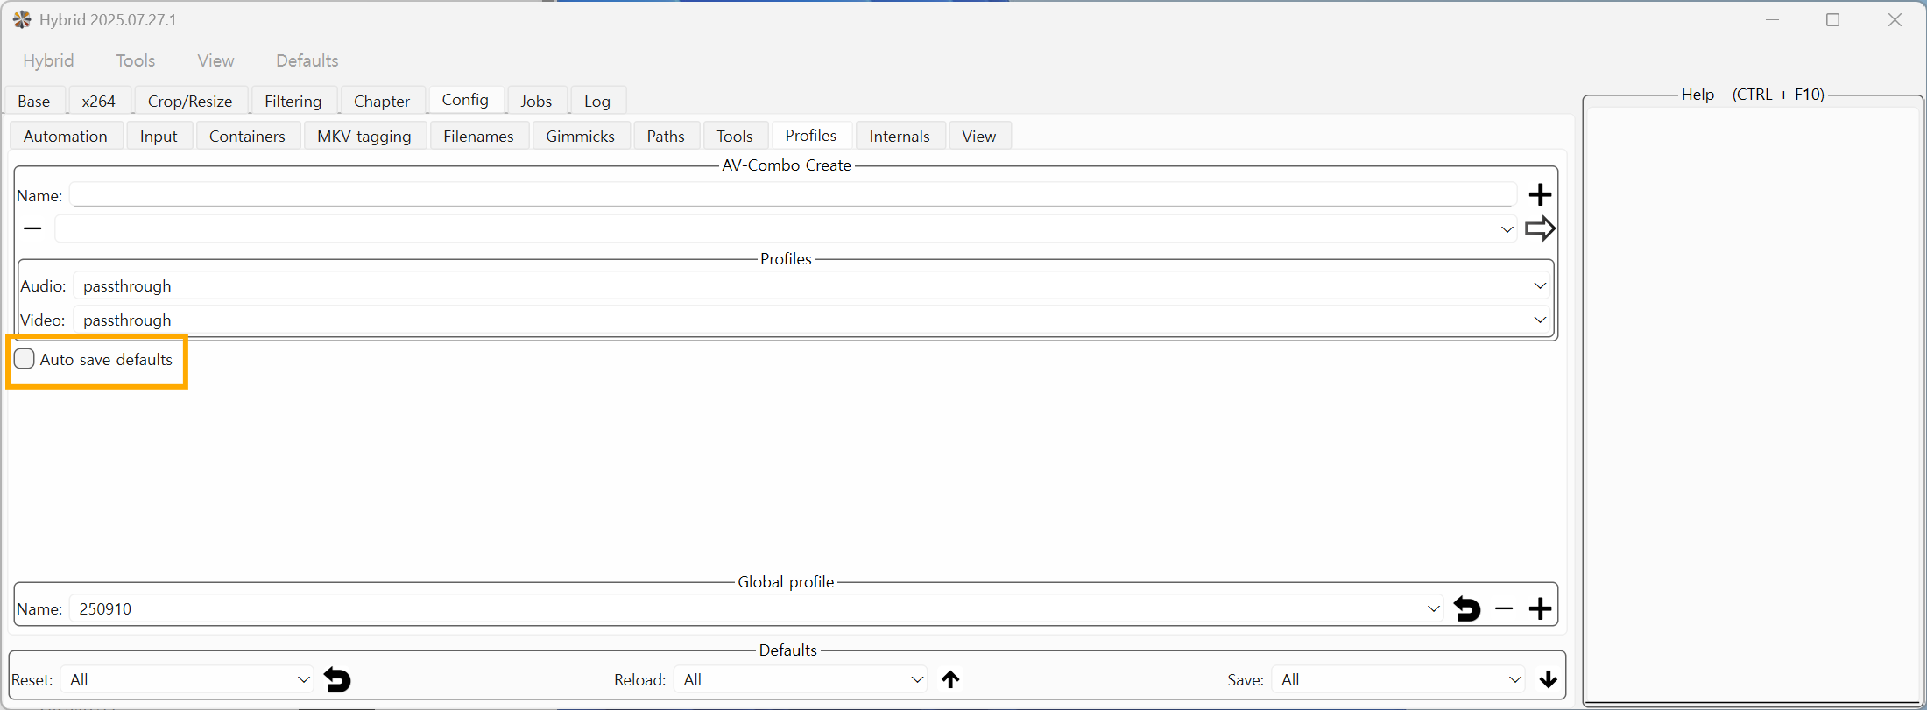Open the Automation sub-tab
This screenshot has height=710, width=1927.
pyautogui.click(x=66, y=136)
